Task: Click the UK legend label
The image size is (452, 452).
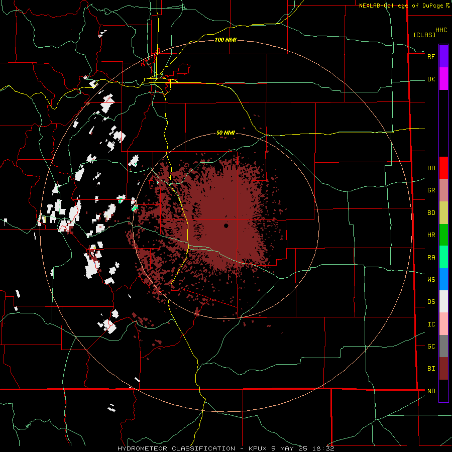Action: [x=431, y=79]
